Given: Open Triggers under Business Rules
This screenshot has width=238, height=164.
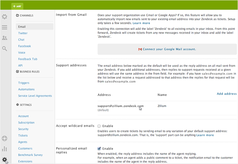Looking at the screenshot, I should pos(24,83).
